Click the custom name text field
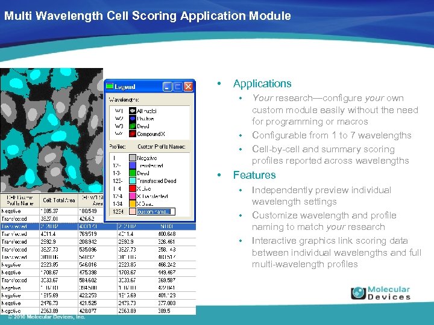 pos(156,212)
